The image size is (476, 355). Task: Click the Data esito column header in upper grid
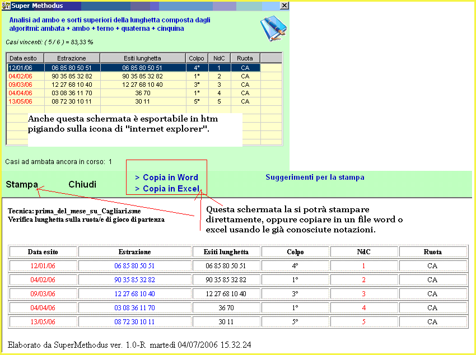[x=26, y=58]
